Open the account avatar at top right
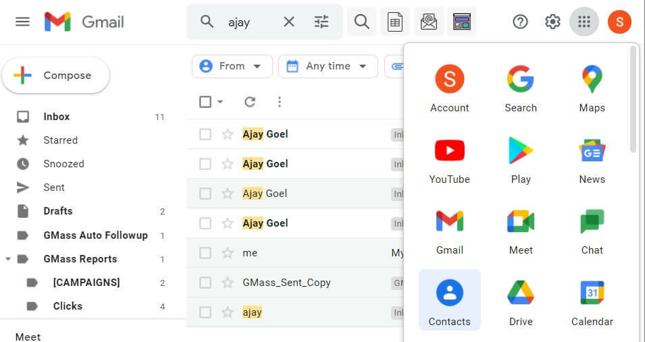645x342 pixels. pos(619,22)
